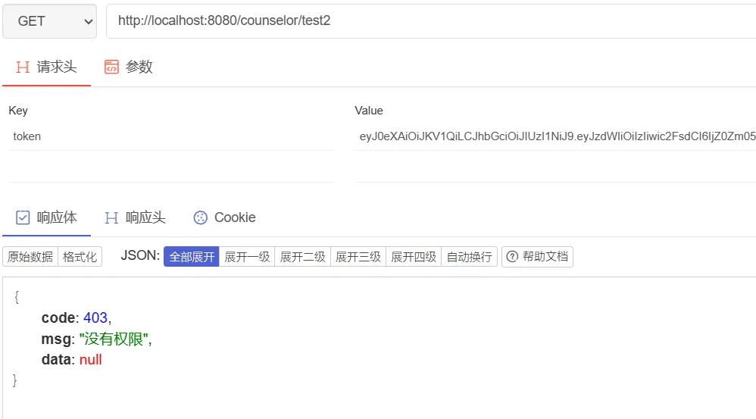Click the 请求头 H icon

[23, 67]
